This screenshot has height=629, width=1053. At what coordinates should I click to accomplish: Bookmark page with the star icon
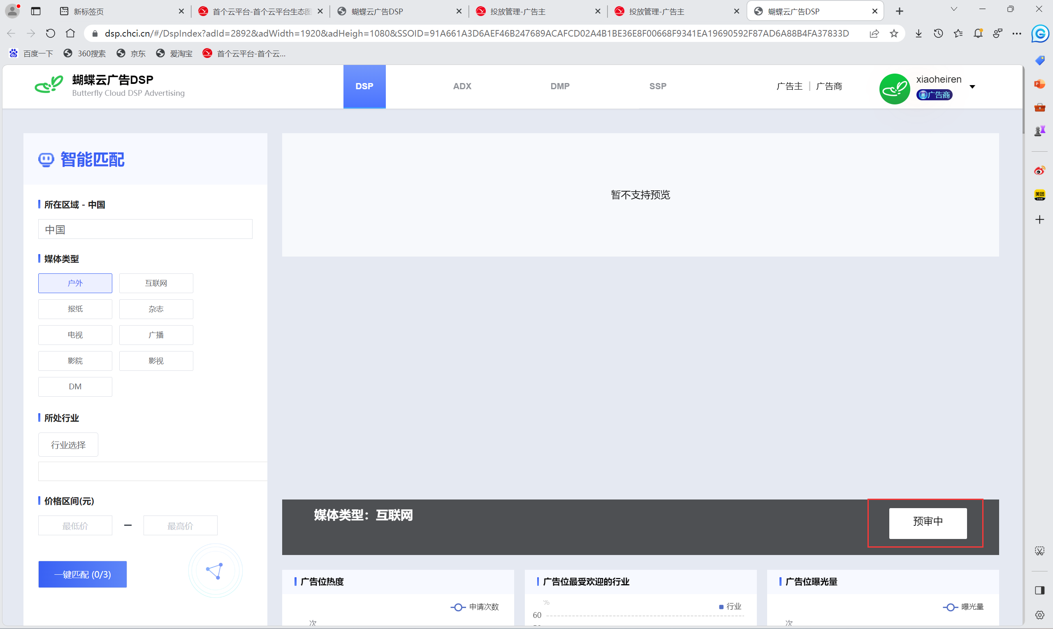click(893, 33)
